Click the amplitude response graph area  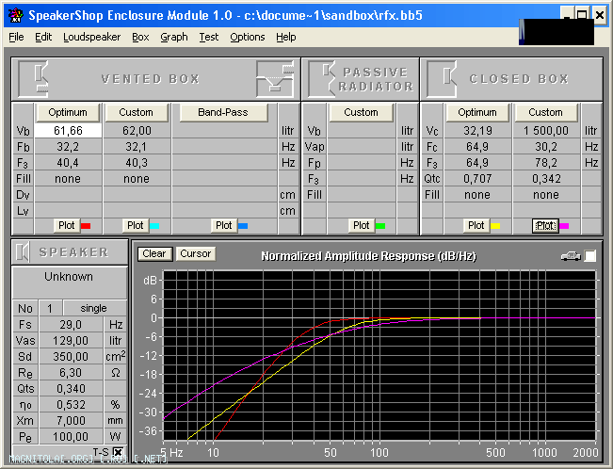tap(379, 356)
